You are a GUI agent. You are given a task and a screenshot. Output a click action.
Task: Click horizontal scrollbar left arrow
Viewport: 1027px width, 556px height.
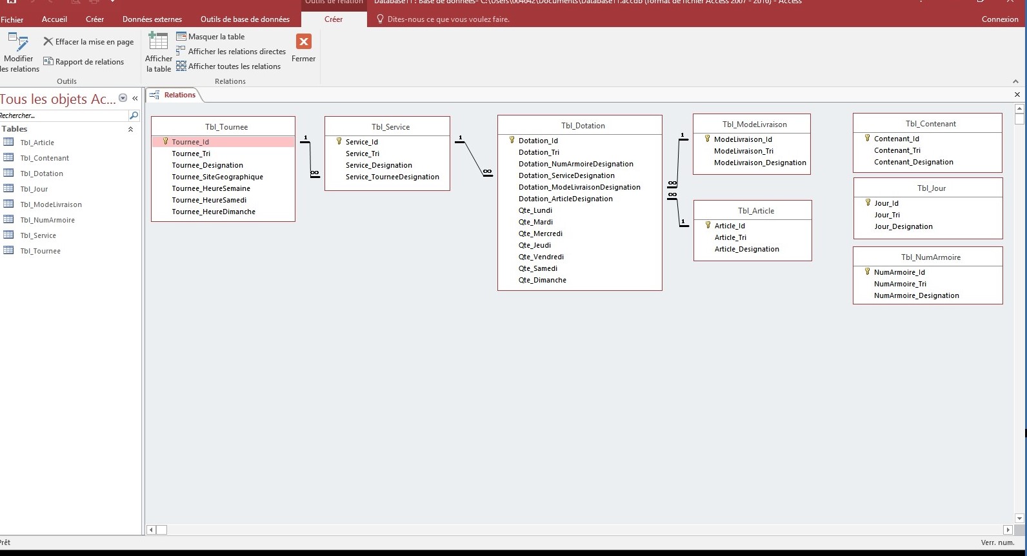152,530
